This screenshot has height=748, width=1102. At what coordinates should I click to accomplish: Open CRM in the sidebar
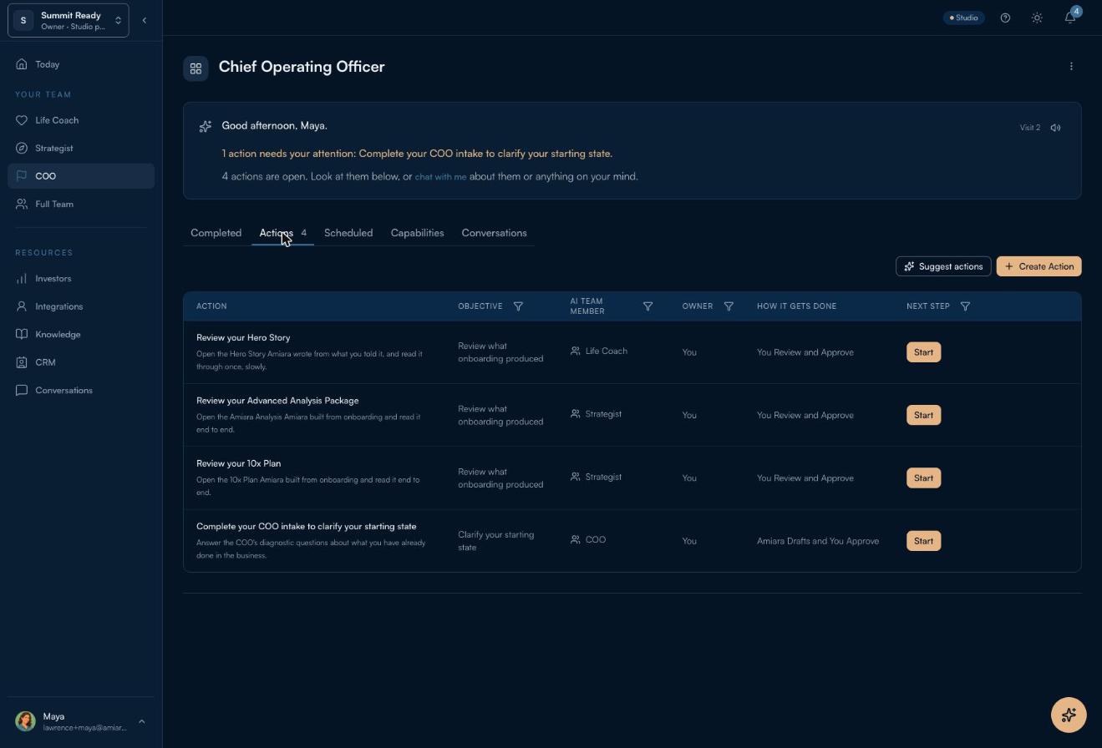(81, 362)
